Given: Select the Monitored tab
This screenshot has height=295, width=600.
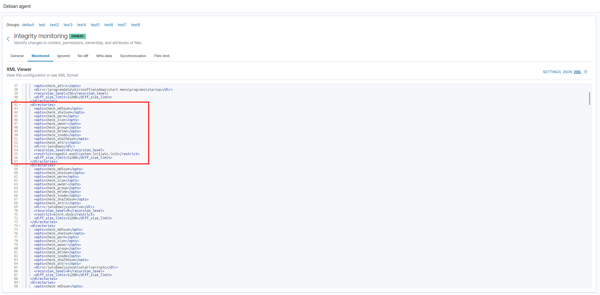Looking at the screenshot, I should point(40,56).
